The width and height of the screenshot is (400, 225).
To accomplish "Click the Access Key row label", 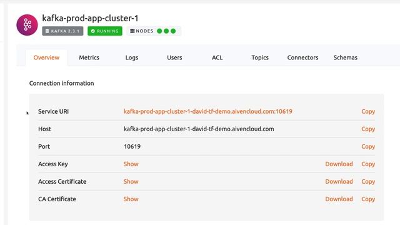I will click(53, 164).
